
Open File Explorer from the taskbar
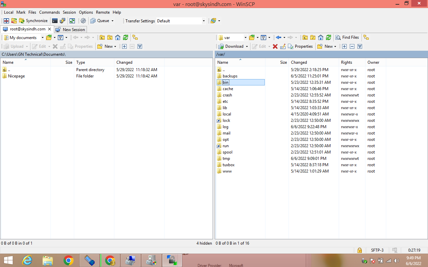coord(48,260)
